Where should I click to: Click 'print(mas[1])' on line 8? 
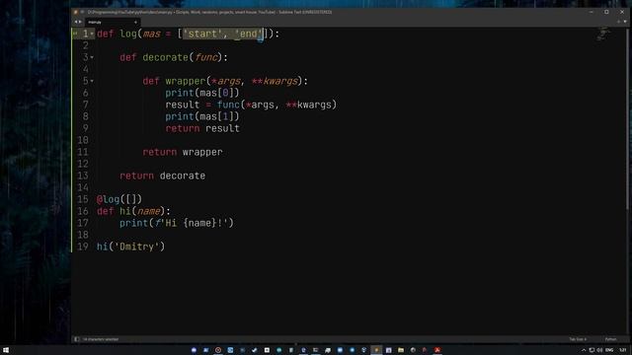[202, 116]
